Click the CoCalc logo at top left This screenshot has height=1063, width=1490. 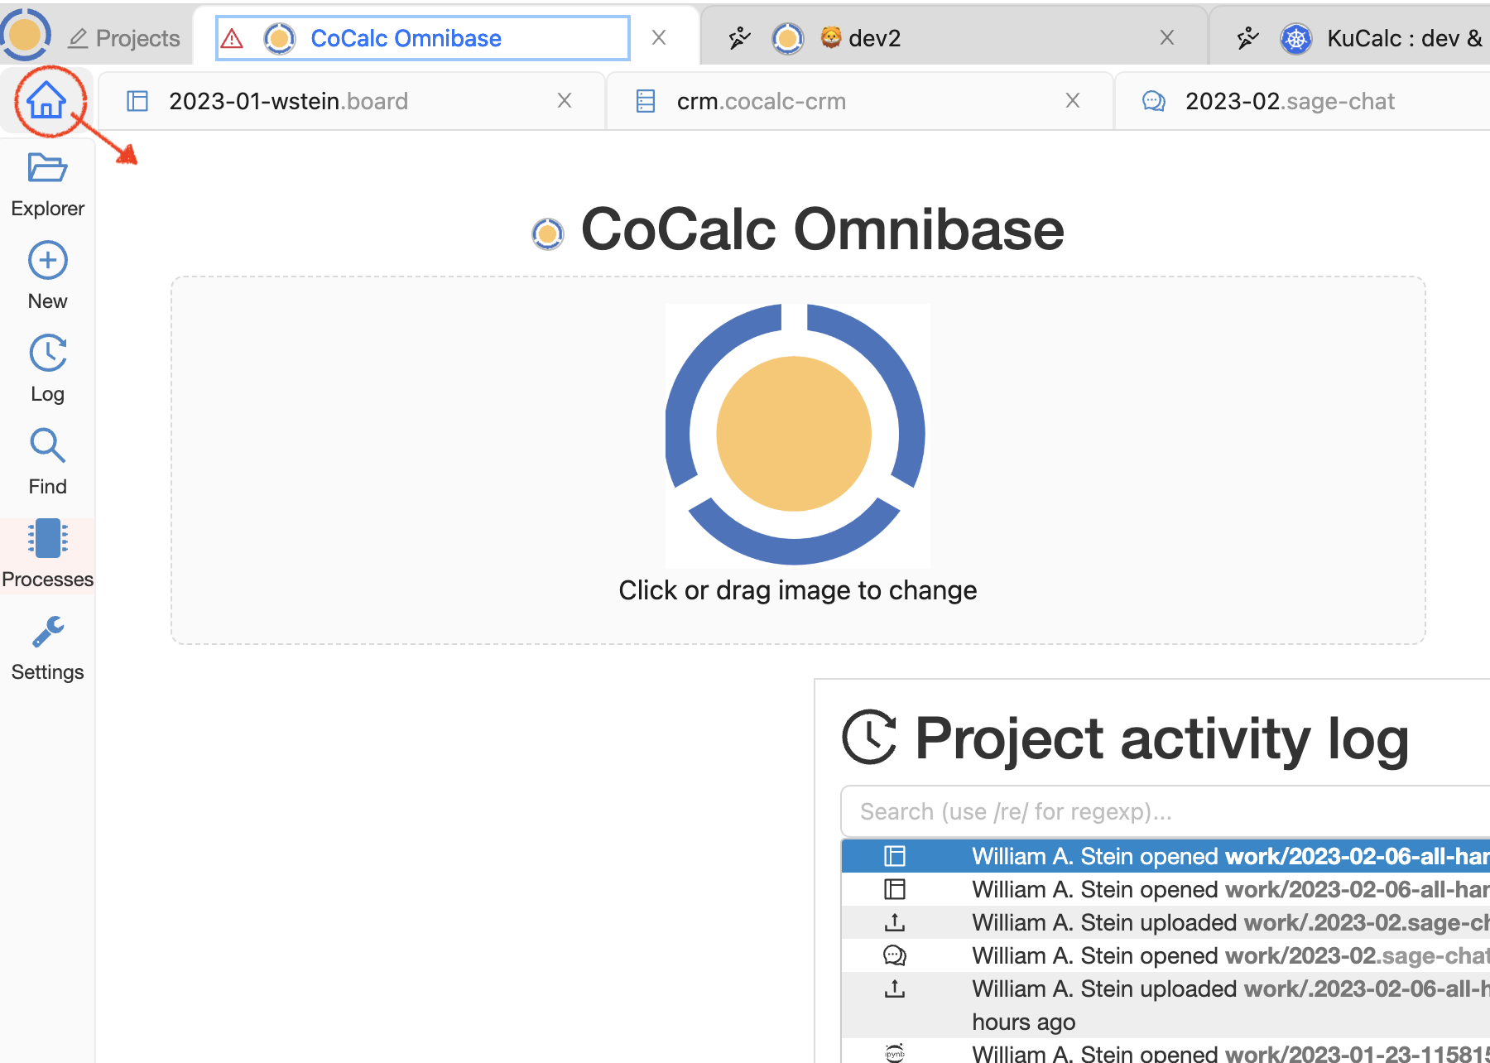(x=25, y=35)
